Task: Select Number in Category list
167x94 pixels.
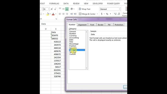Action: pos(73,34)
